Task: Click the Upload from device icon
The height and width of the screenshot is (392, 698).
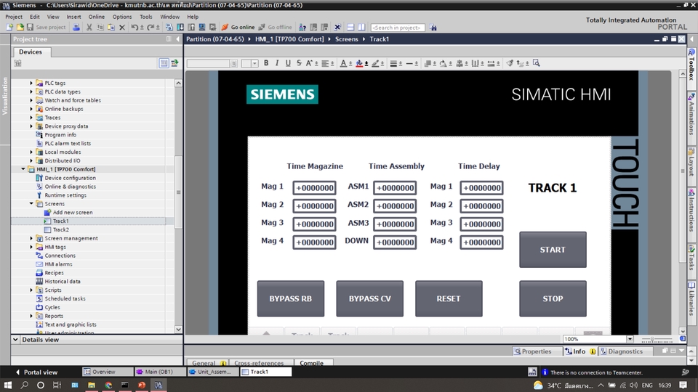Action: click(191, 27)
